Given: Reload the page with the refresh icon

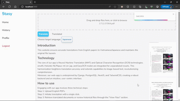Looking at the screenshot, I should [9, 7].
